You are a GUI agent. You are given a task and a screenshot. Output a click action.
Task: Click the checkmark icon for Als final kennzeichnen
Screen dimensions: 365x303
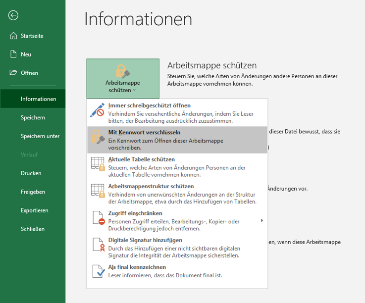[97, 271]
